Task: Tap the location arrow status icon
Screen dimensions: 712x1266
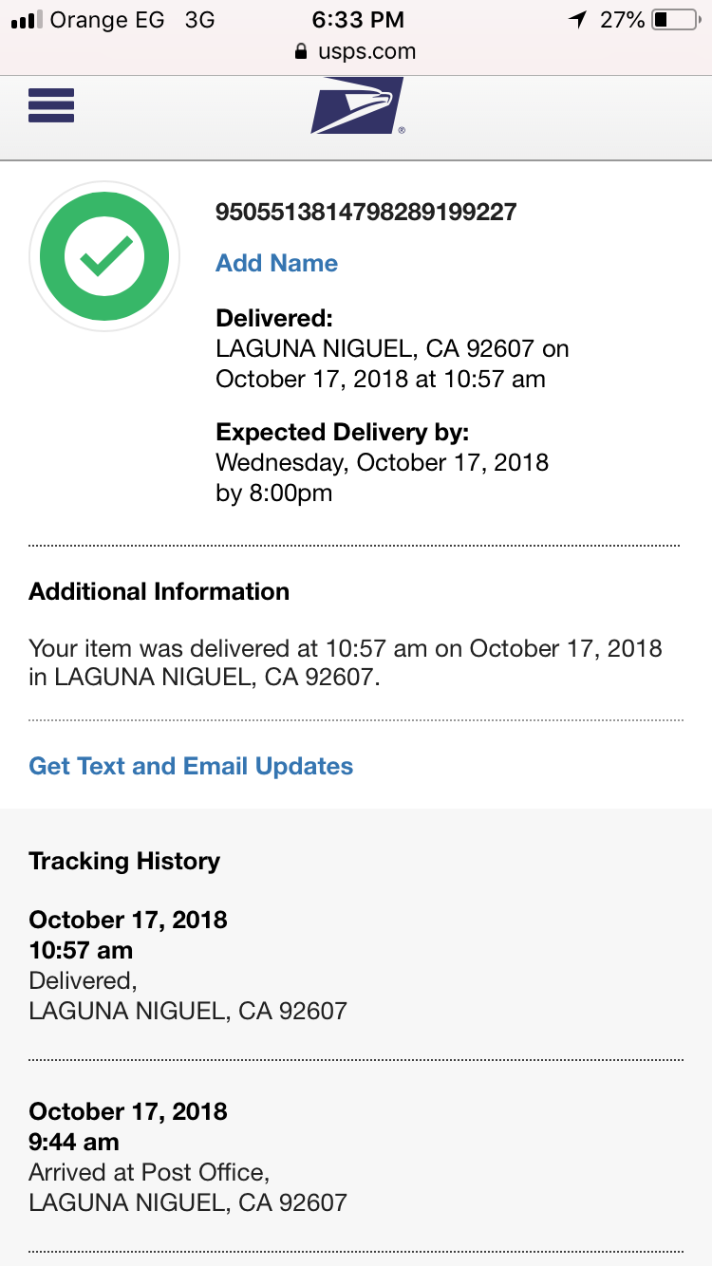Action: click(x=577, y=20)
